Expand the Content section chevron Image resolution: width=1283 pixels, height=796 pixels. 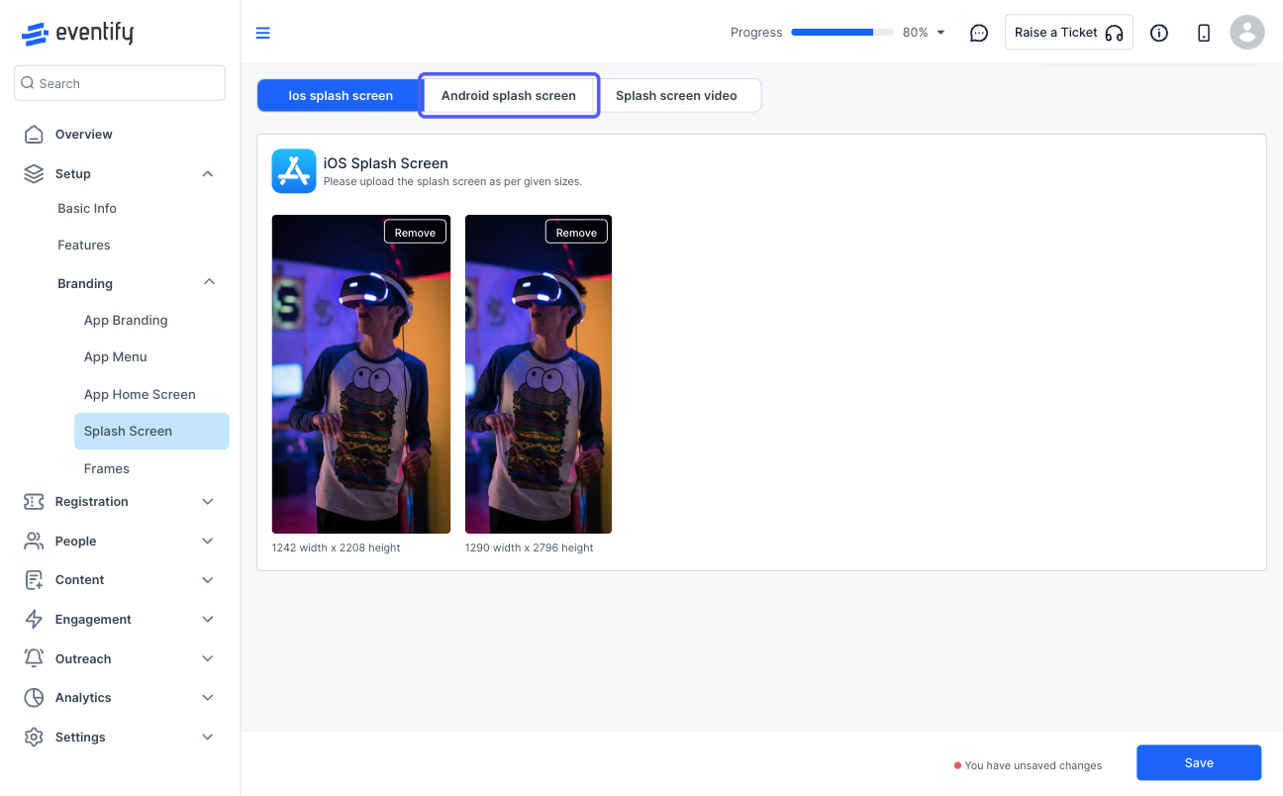coord(207,579)
